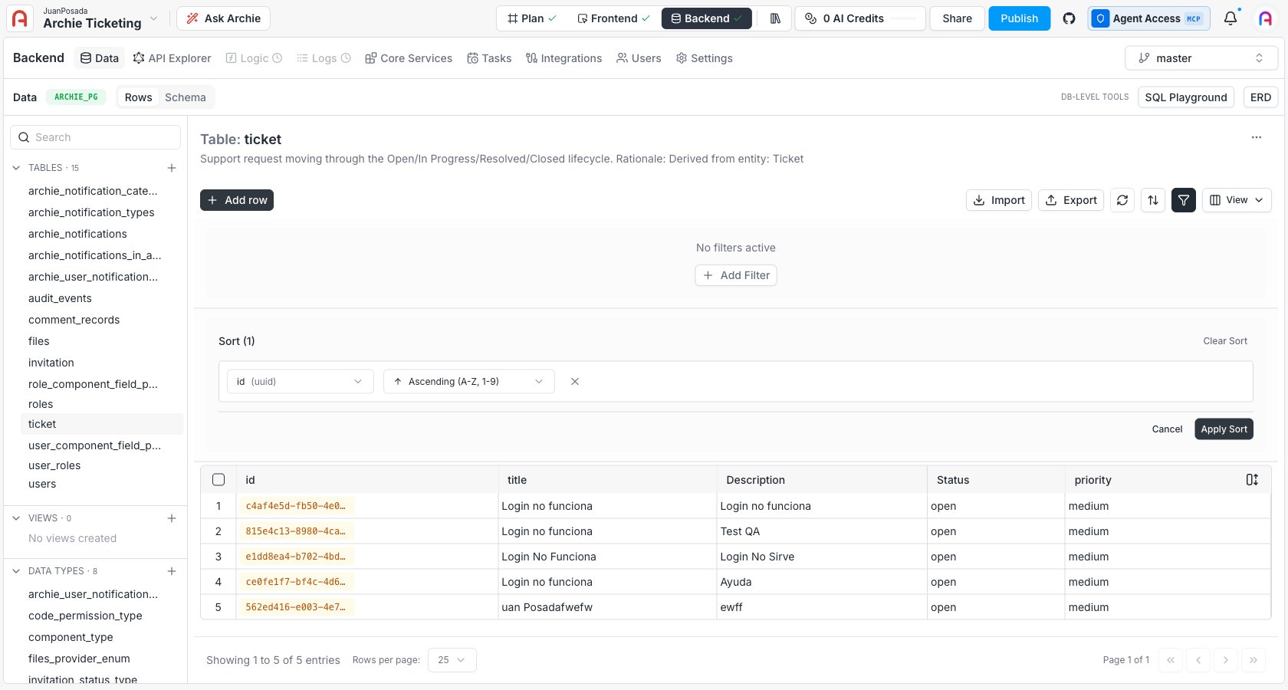Add a new table with plus icon
The height and width of the screenshot is (690, 1288).
172,168
